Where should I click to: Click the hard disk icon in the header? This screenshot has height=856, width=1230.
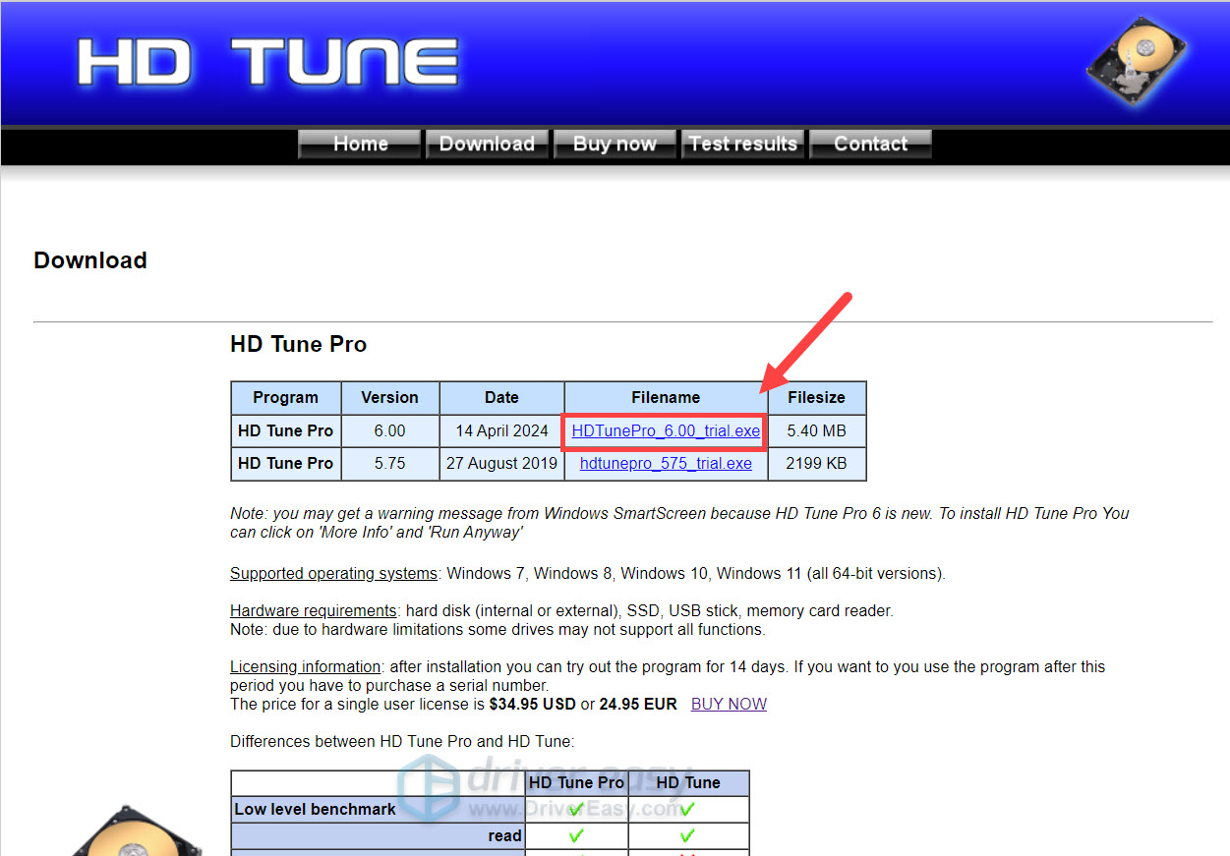click(1135, 59)
